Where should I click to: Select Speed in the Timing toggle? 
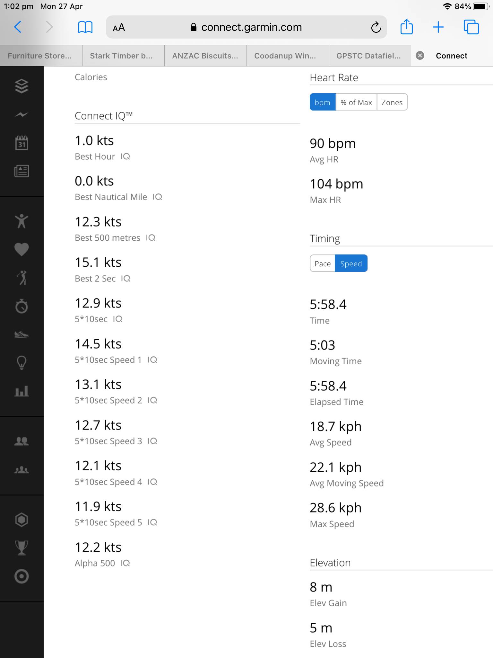351,263
